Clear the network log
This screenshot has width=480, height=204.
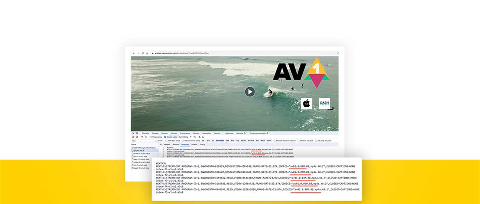(x=137, y=137)
